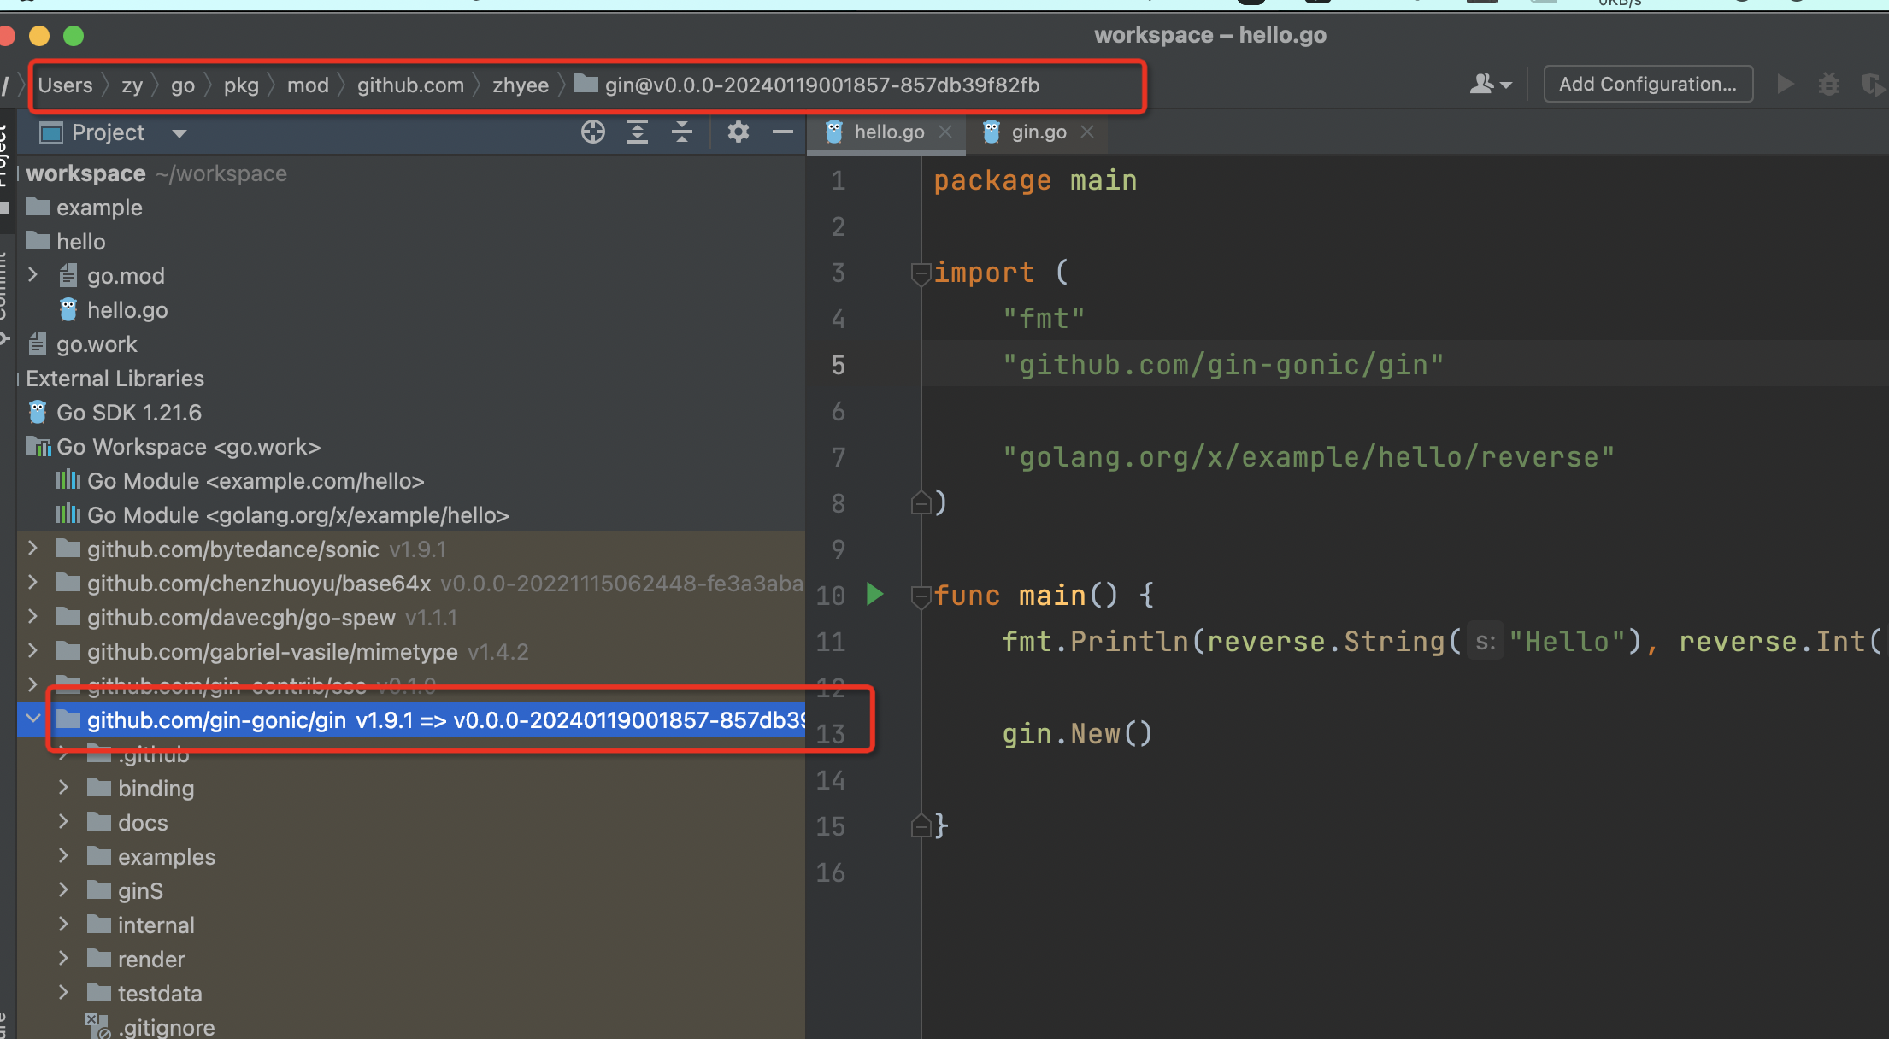The width and height of the screenshot is (1889, 1039).
Task: Click the gin@v0.0.0 folder breadcrumb
Action: coord(807,85)
